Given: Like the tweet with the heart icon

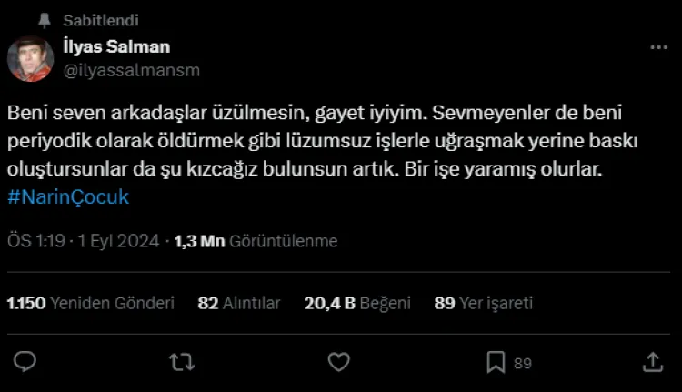Looking at the screenshot, I should tap(339, 362).
